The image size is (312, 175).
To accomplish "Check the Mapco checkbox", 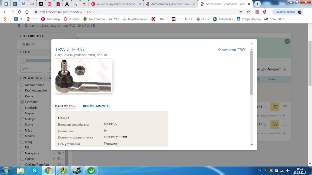I will point(22,113).
